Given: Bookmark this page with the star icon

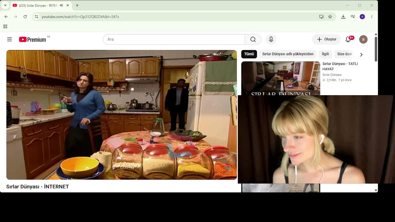Looking at the screenshot, I should (x=330, y=17).
